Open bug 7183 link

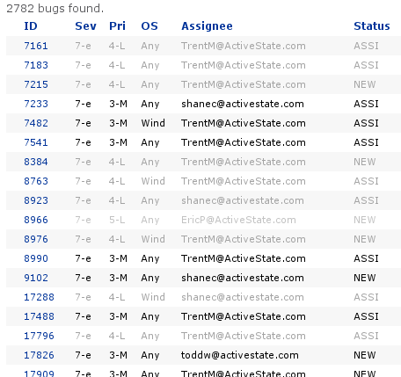(36, 65)
